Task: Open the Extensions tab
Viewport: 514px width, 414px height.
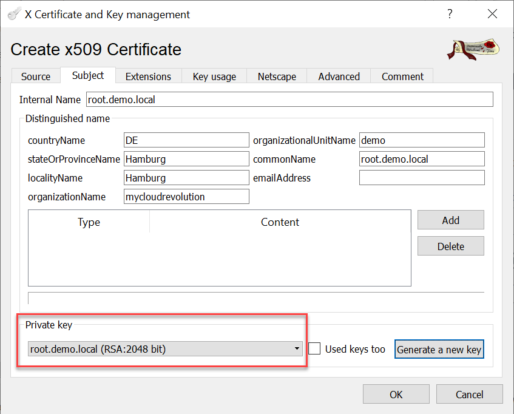Action: 148,76
